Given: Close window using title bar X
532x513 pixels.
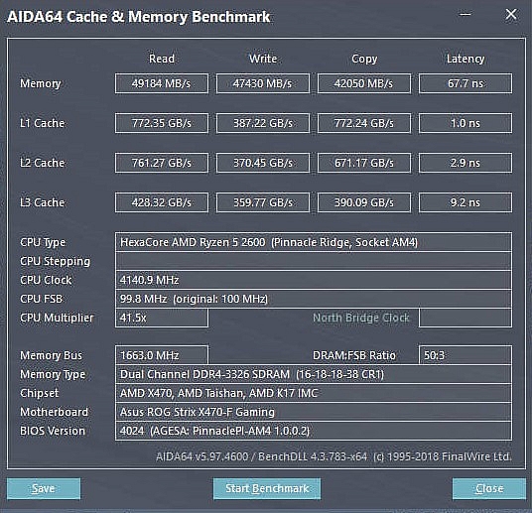Looking at the screenshot, I should tap(511, 15).
